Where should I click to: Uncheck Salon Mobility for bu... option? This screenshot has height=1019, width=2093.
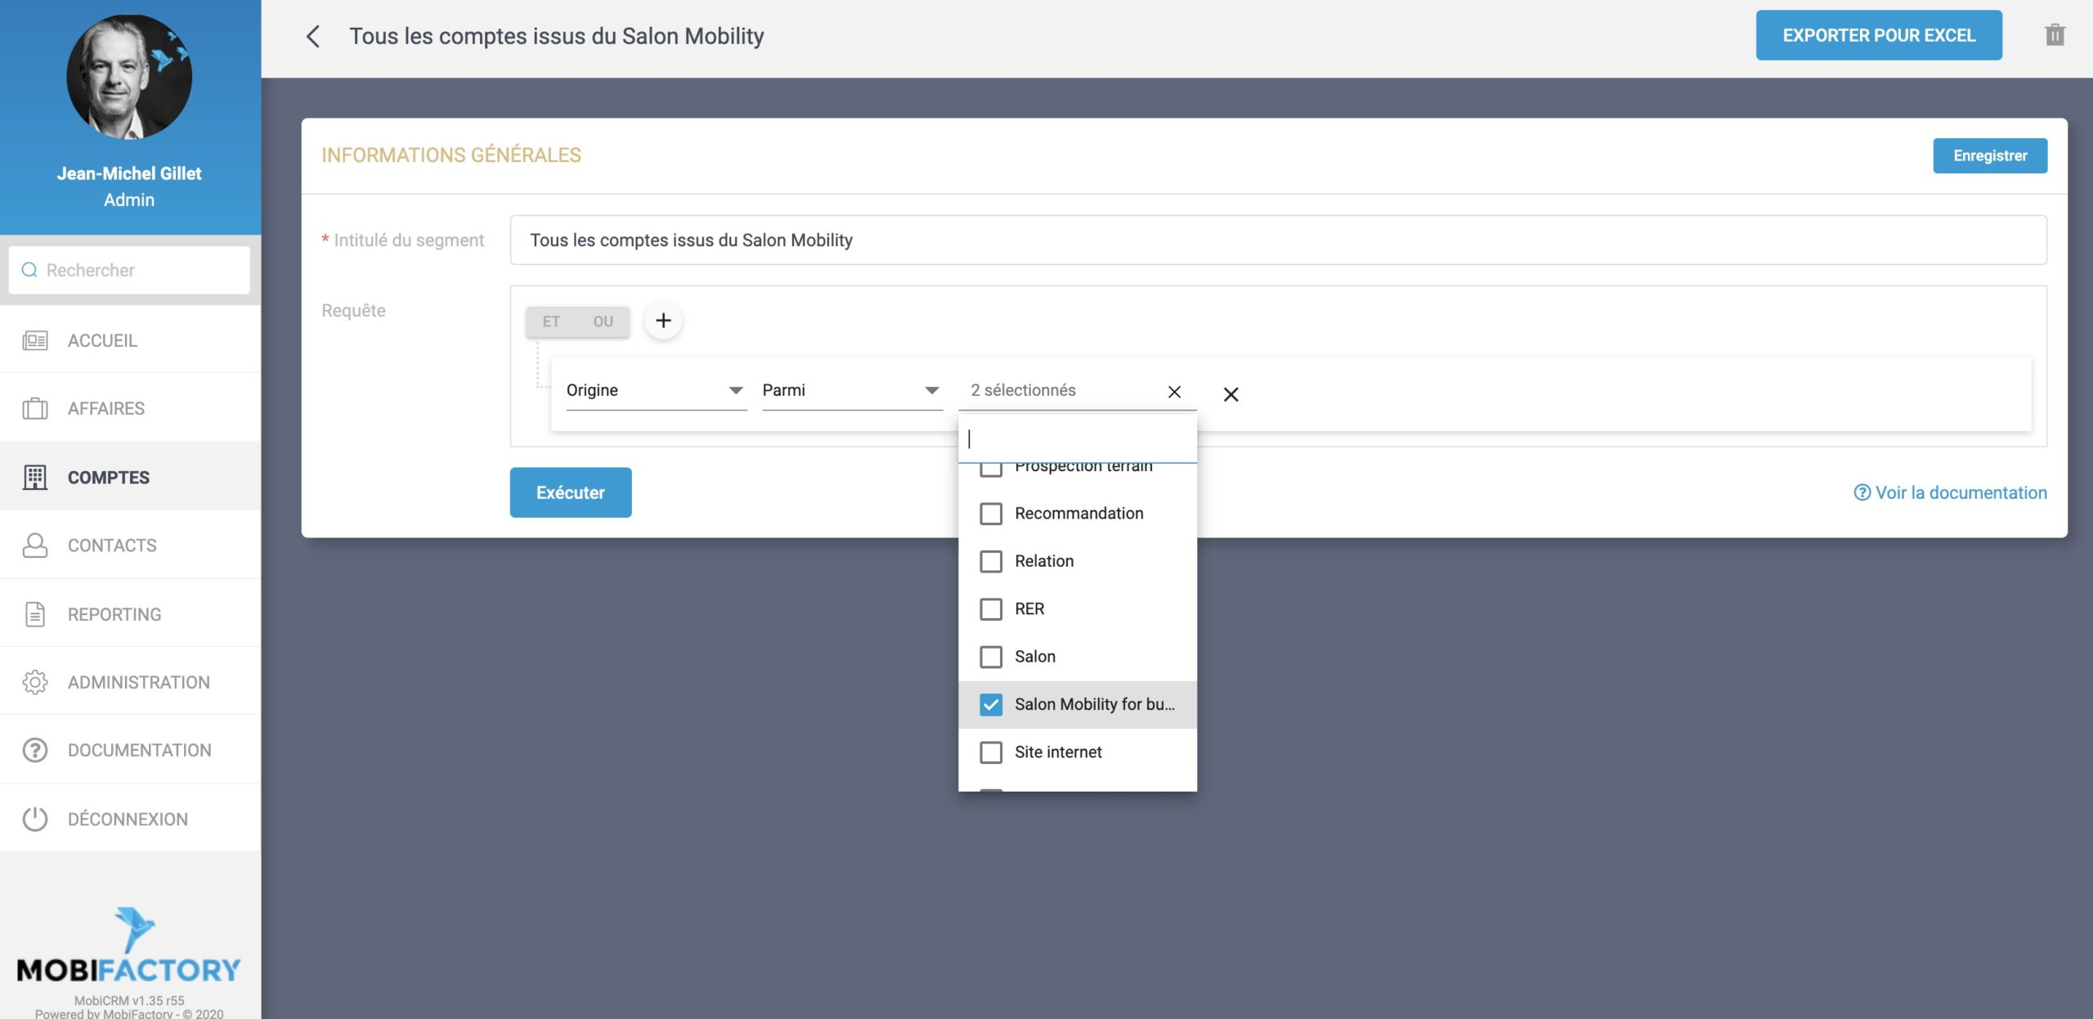[x=991, y=704]
